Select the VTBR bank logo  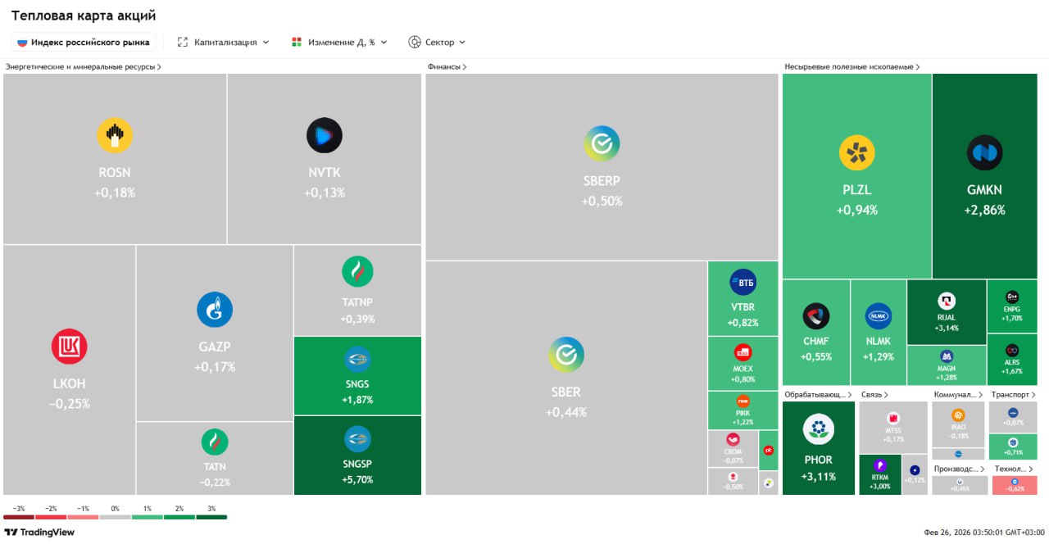point(742,283)
